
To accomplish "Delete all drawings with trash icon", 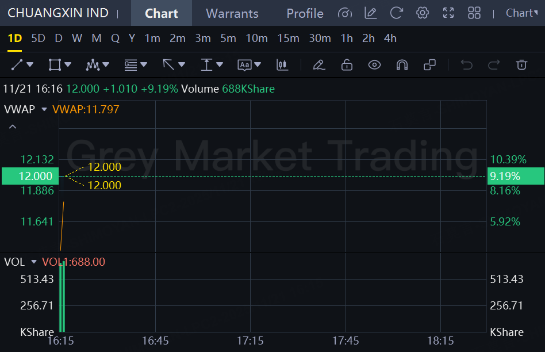I will click(x=521, y=65).
